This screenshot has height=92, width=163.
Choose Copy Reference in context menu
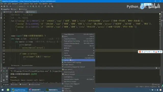point(78,34)
